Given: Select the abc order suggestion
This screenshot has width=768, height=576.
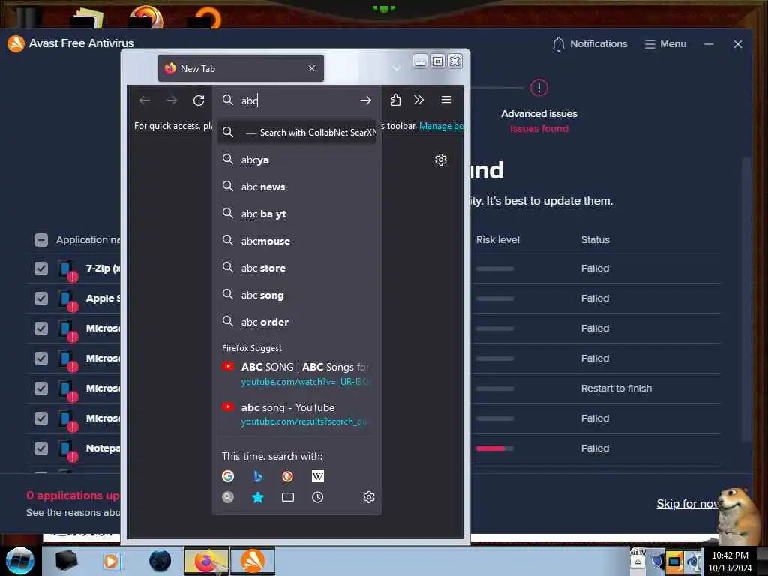Looking at the screenshot, I should pyautogui.click(x=297, y=322).
